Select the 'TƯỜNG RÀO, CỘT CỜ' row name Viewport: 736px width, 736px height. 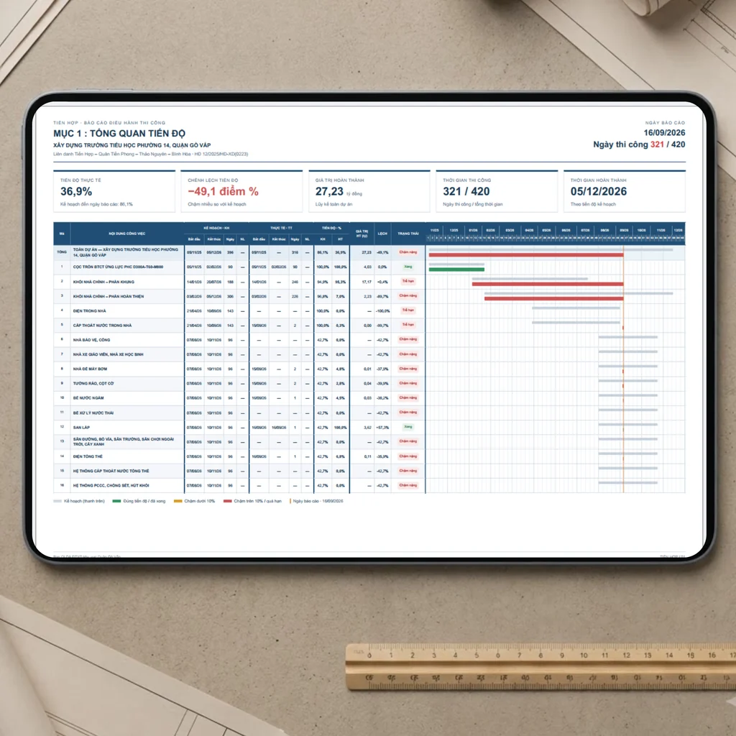click(93, 384)
